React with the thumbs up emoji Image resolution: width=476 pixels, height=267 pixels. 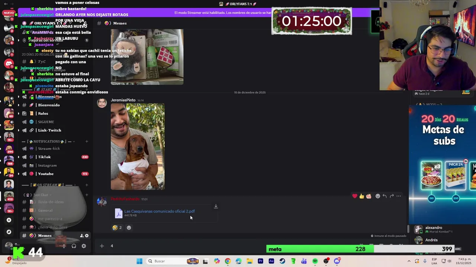click(x=361, y=196)
